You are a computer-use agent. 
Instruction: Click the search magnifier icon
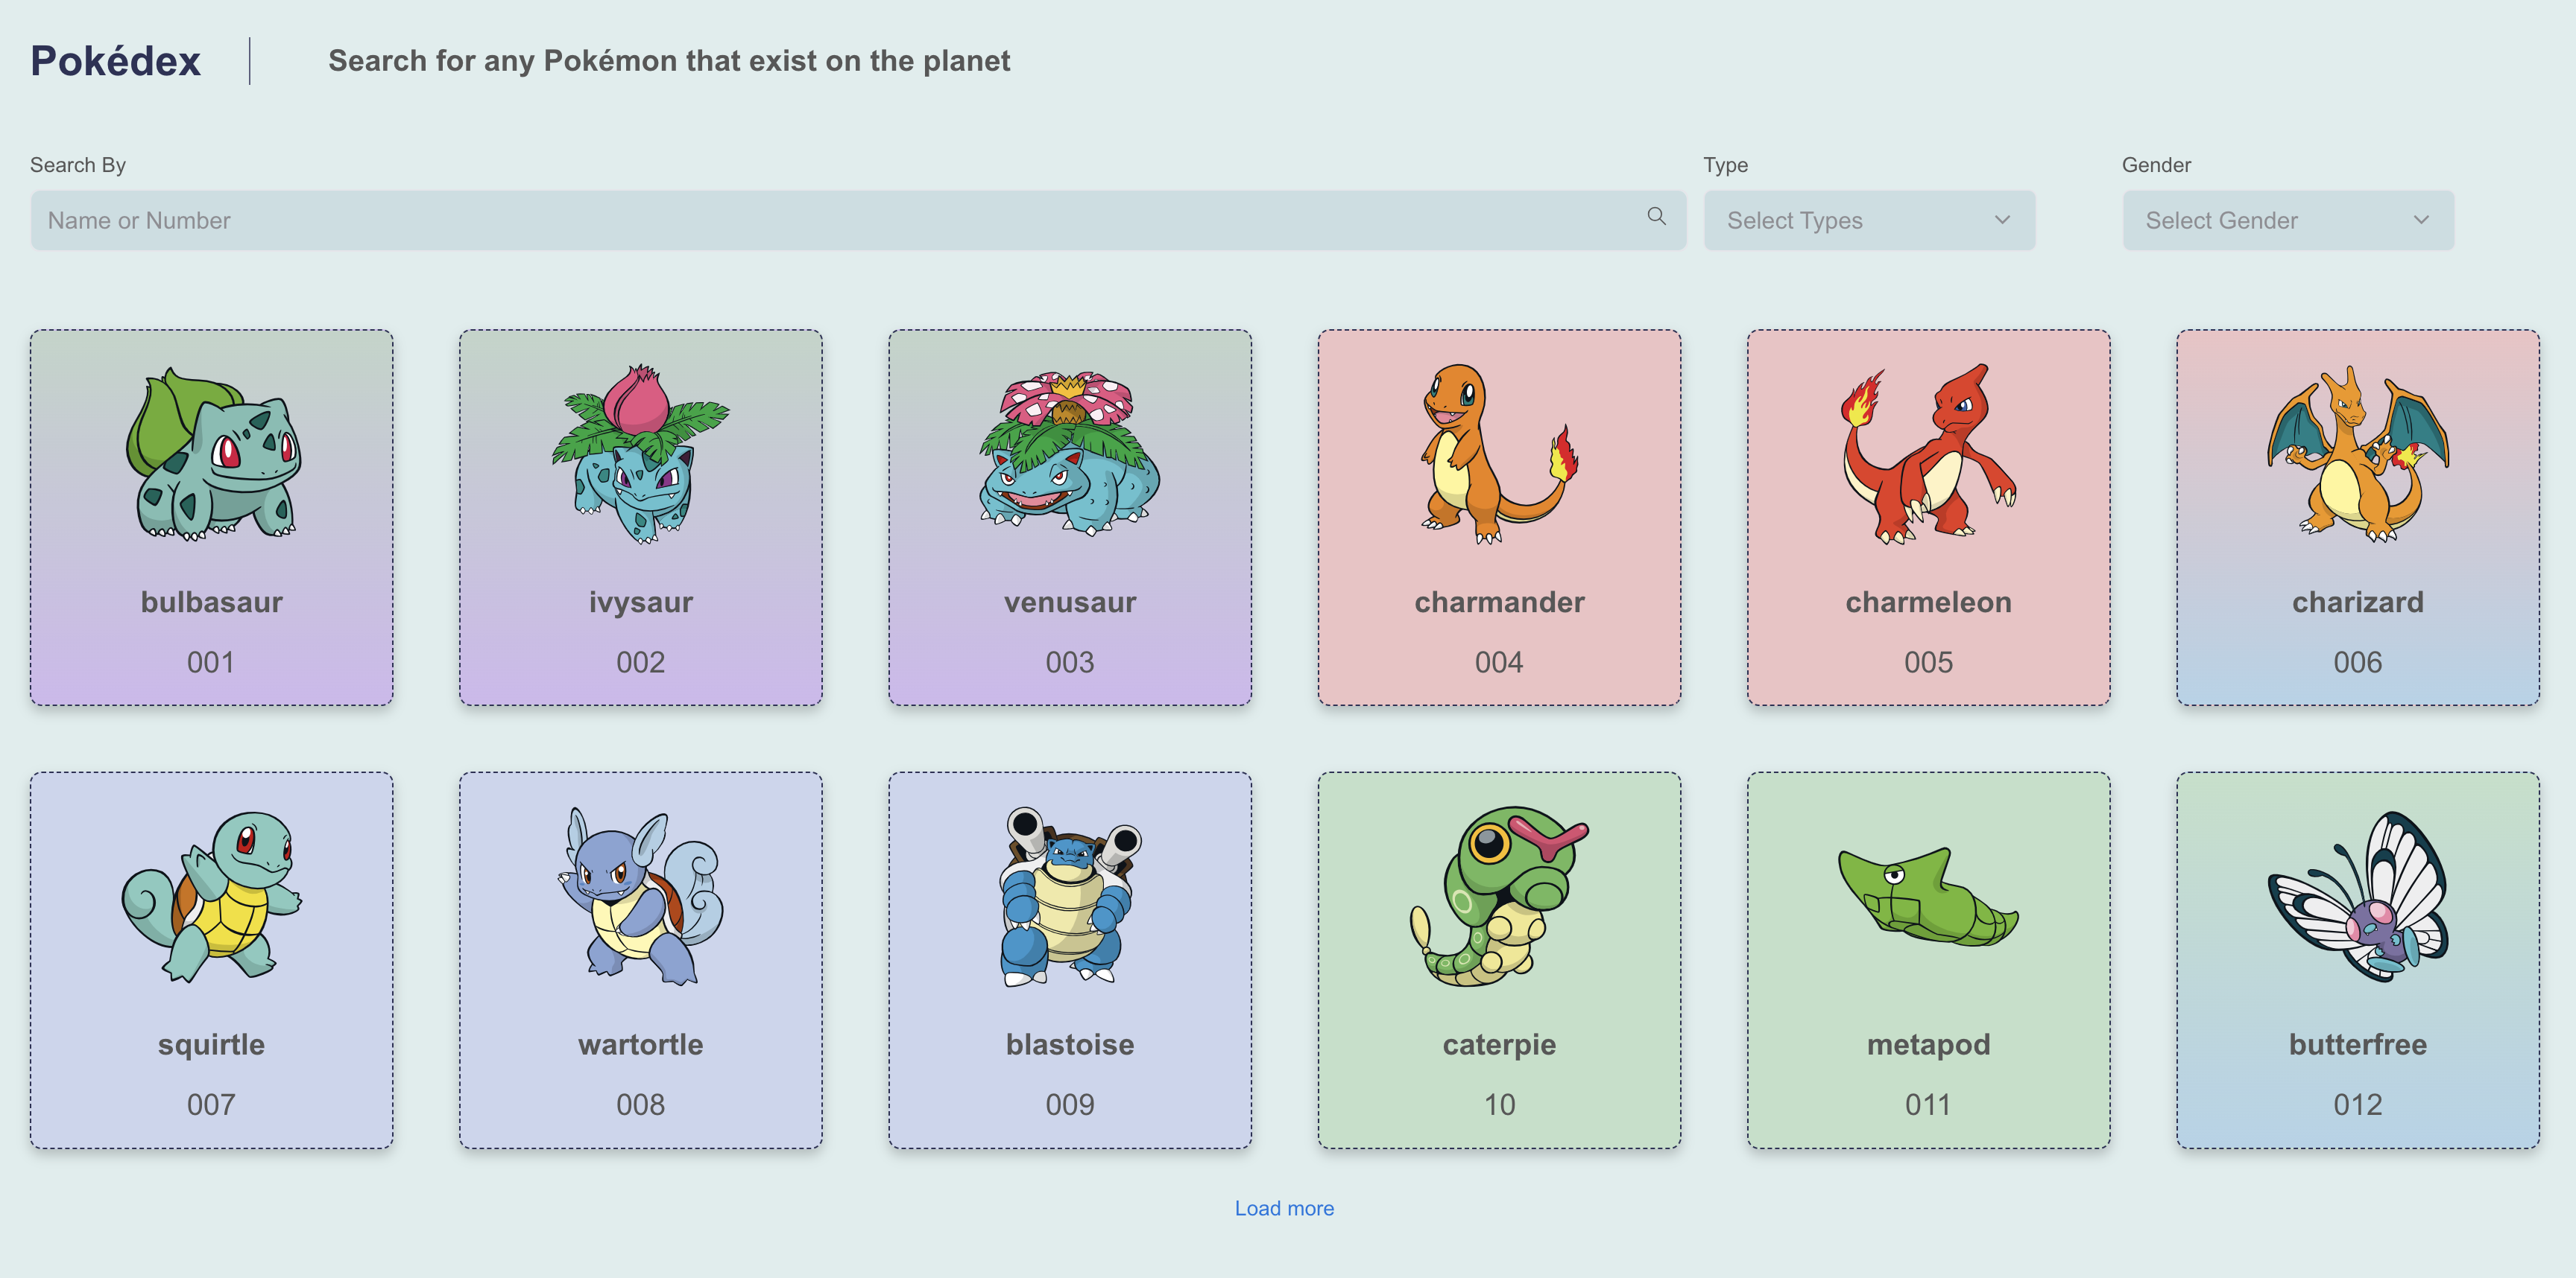1654,217
